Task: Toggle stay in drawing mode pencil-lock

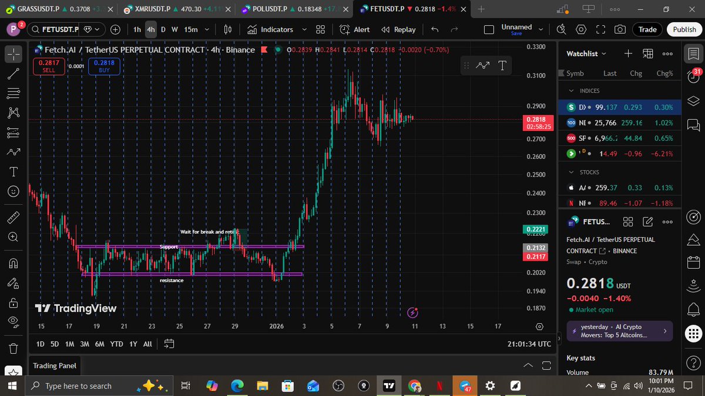Action: click(14, 283)
